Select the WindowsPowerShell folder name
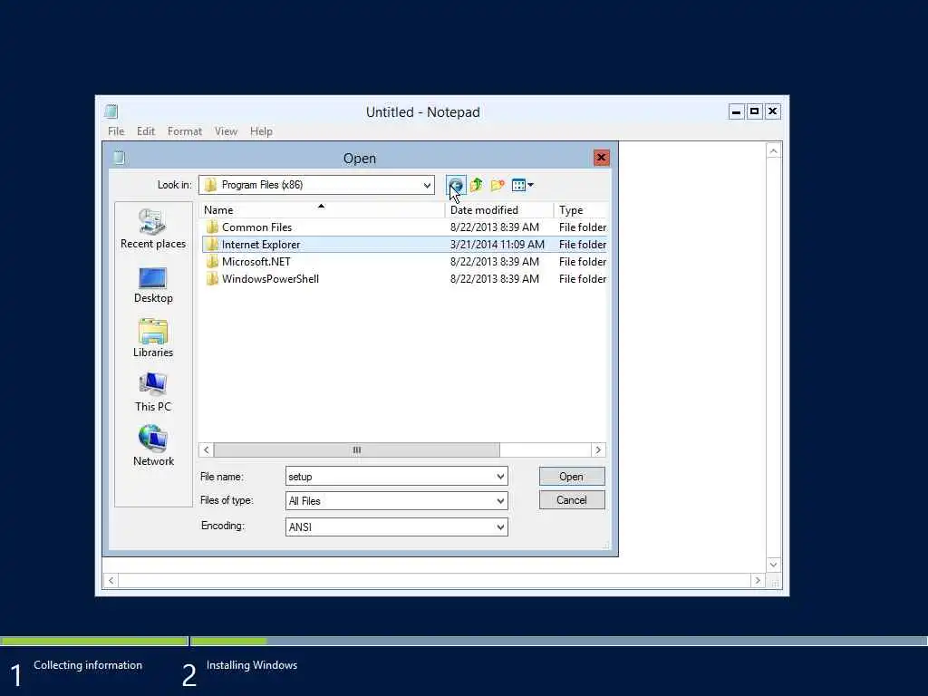This screenshot has width=928, height=696. click(270, 279)
